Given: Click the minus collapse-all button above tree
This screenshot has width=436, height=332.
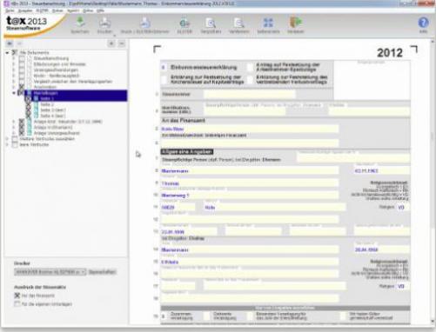Looking at the screenshot, I should [122, 43].
